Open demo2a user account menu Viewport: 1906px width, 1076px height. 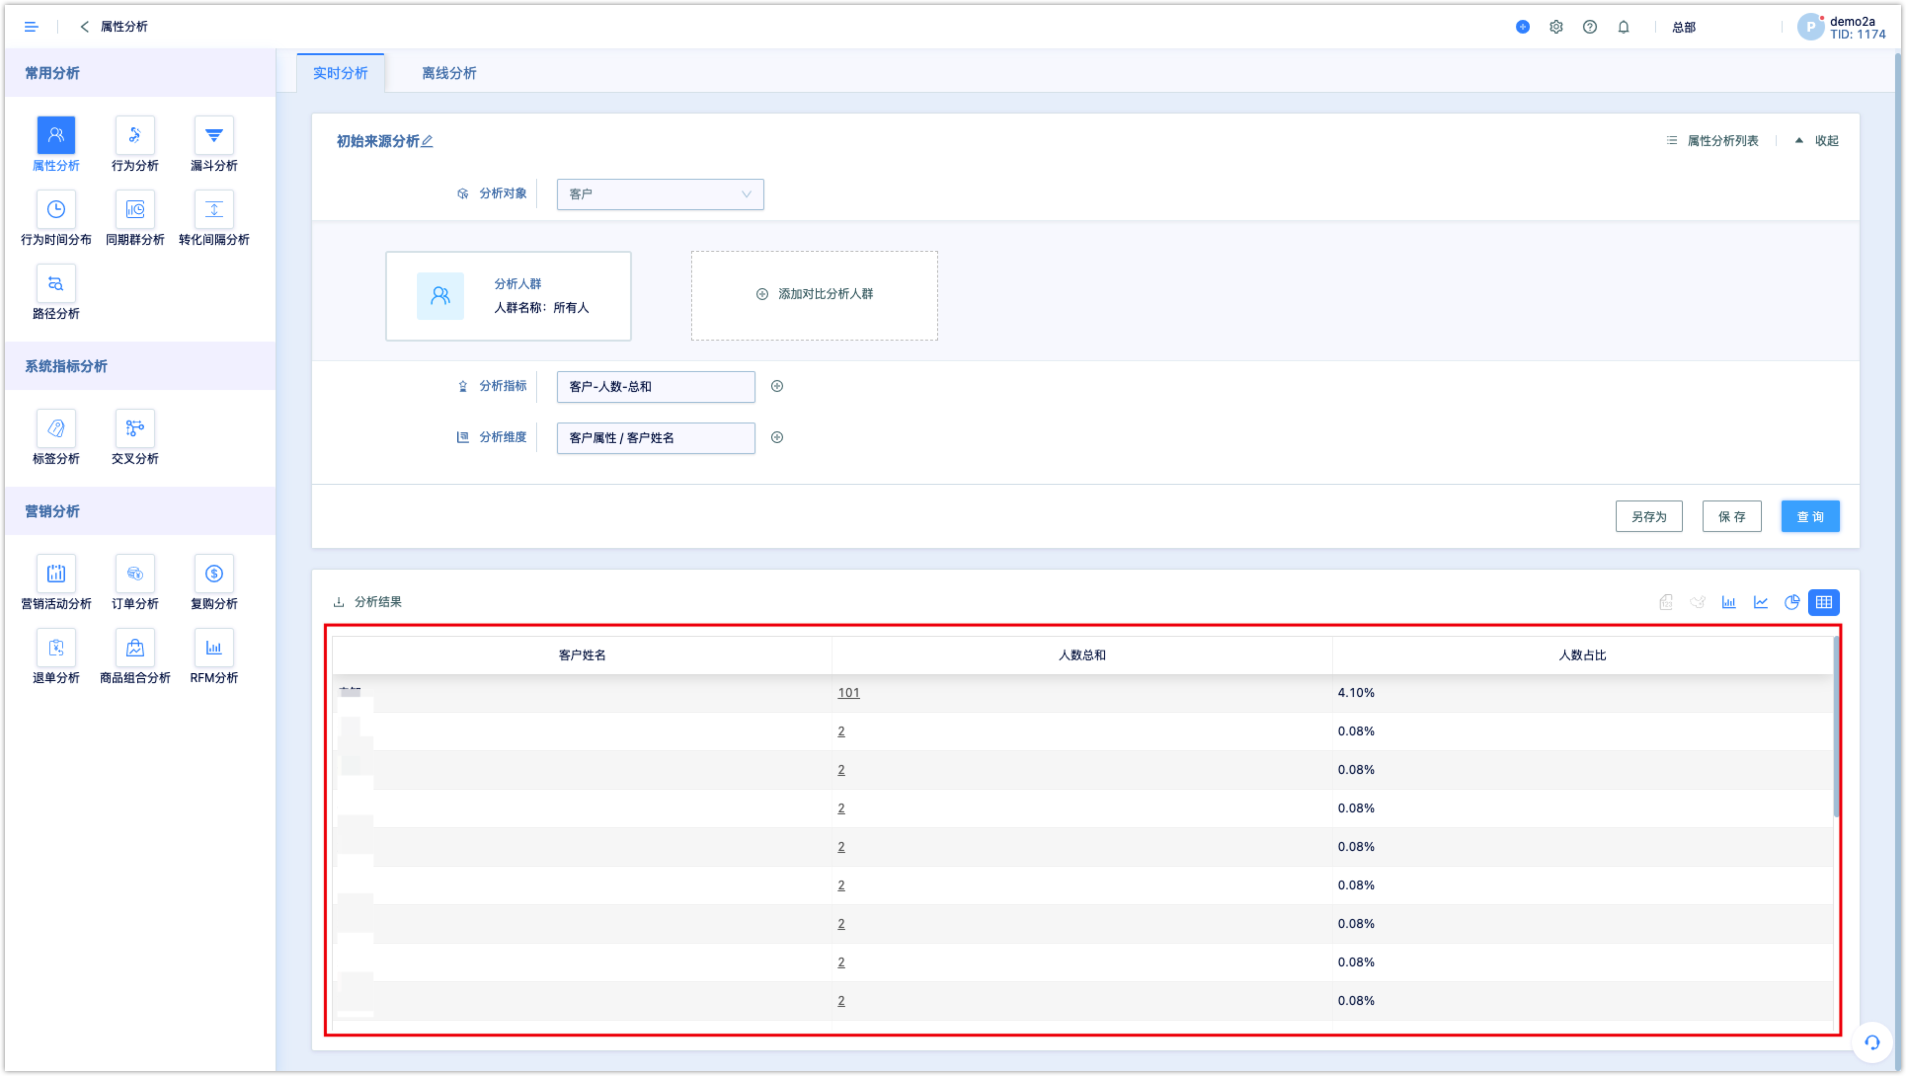pos(1842,27)
